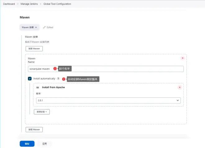This screenshot has height=148, width=205.
Task: Open the 3.9.1 version dropdown
Action: [108, 100]
